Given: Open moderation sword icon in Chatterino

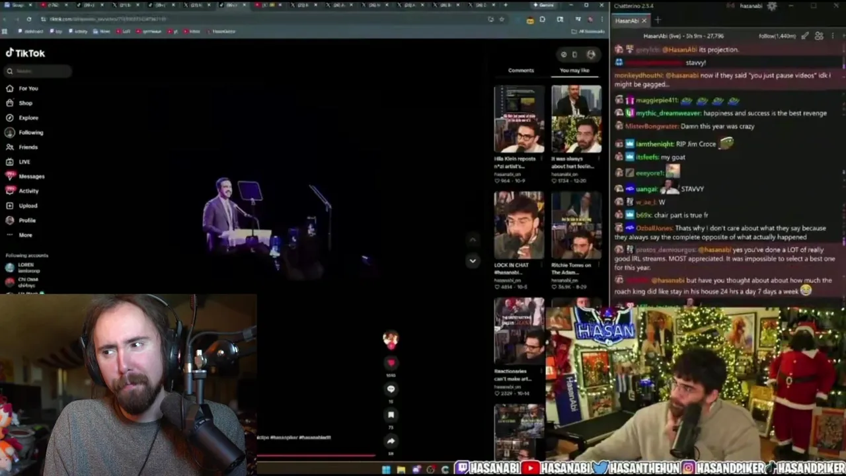Looking at the screenshot, I should [804, 36].
